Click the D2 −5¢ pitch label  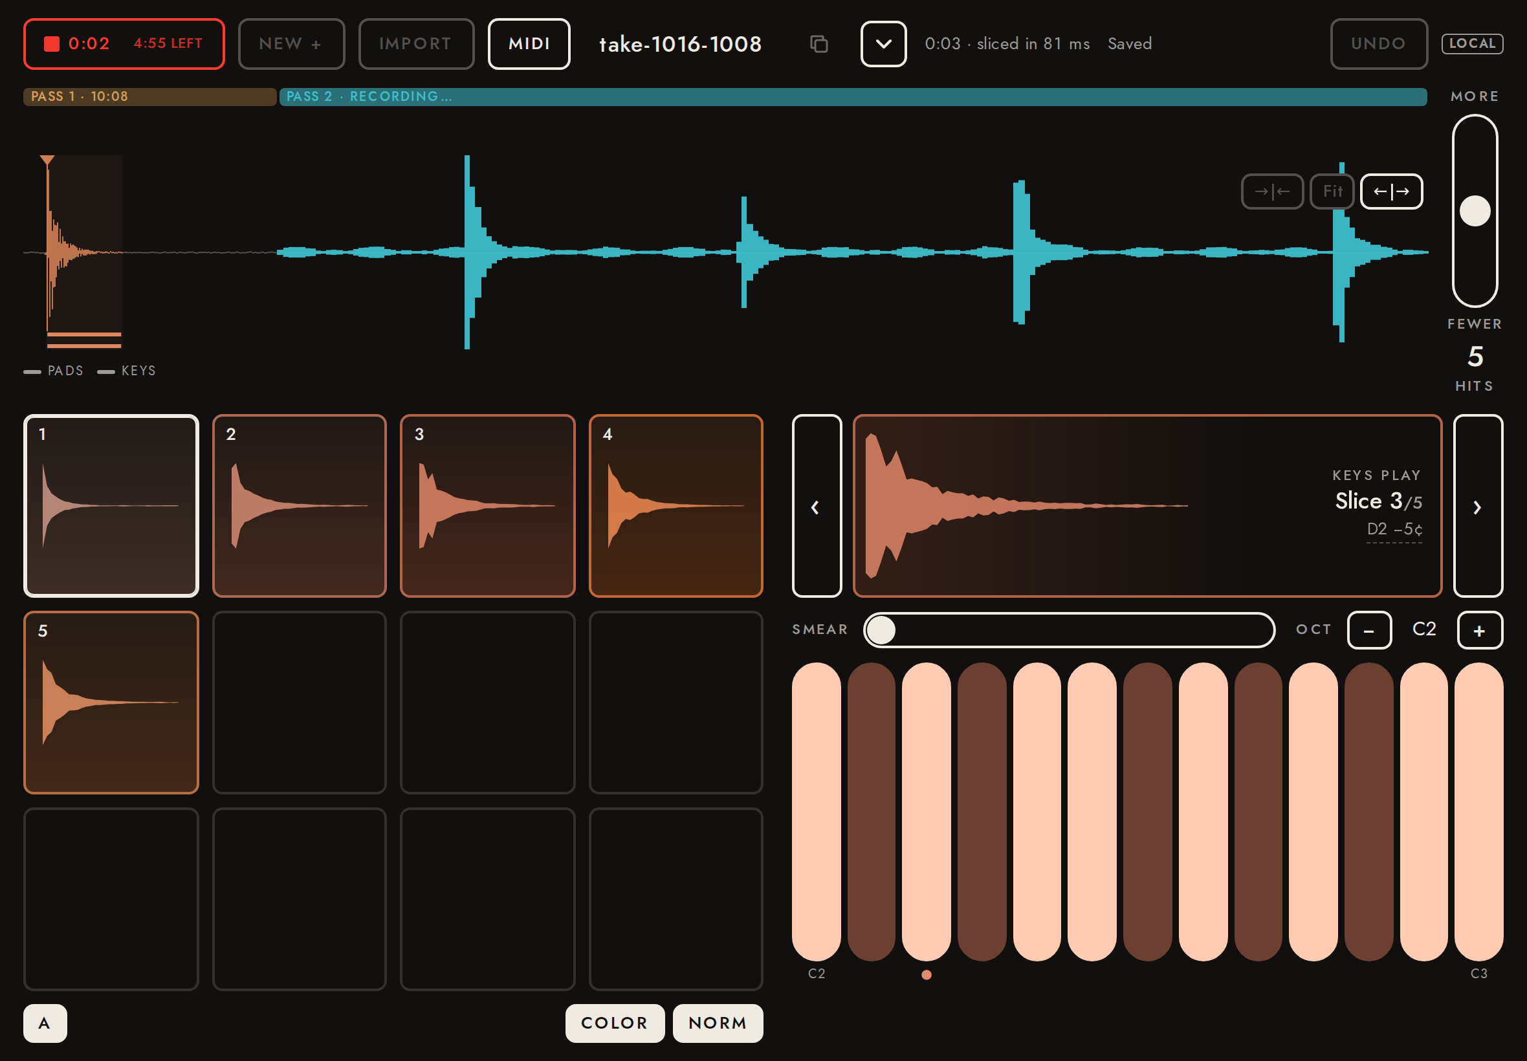[x=1394, y=529]
